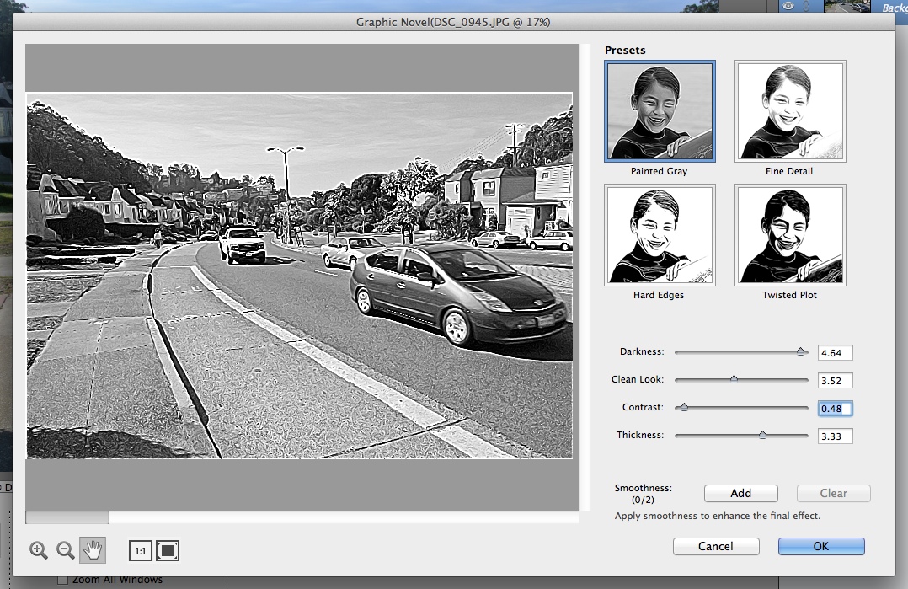Click the zoom in magnifier icon
908x589 pixels.
click(38, 550)
